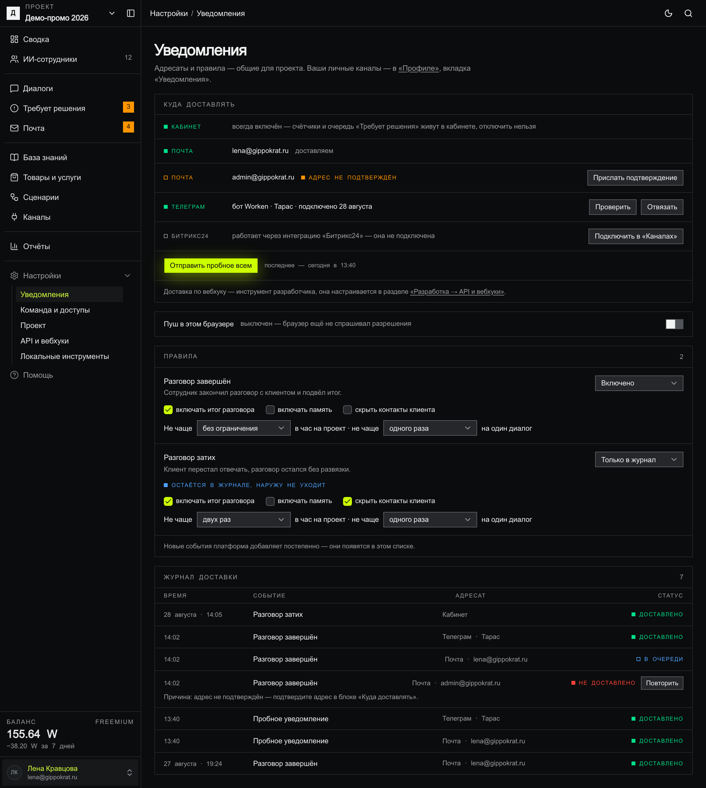Click the Отчёты chart icon

[14, 246]
